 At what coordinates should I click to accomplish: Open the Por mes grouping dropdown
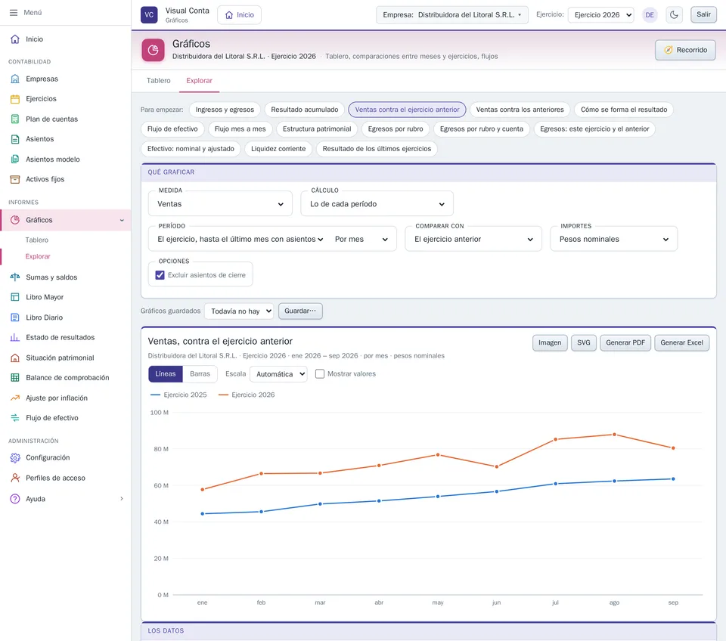[x=361, y=240]
